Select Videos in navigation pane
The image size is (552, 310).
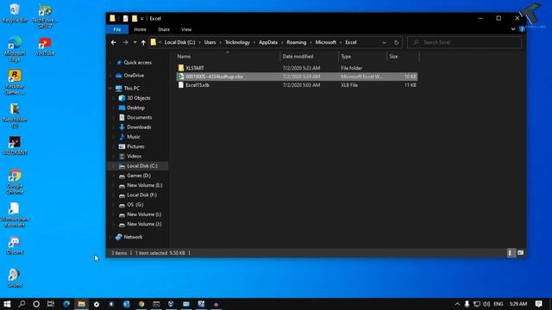pyautogui.click(x=134, y=156)
